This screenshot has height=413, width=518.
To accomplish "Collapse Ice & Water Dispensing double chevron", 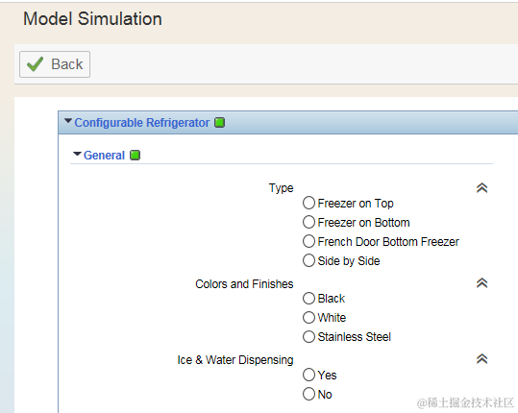I will click(x=482, y=359).
